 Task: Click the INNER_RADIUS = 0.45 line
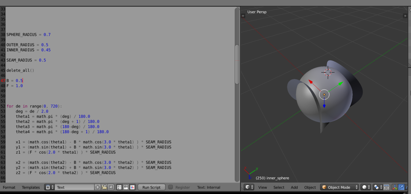pyautogui.click(x=28, y=50)
